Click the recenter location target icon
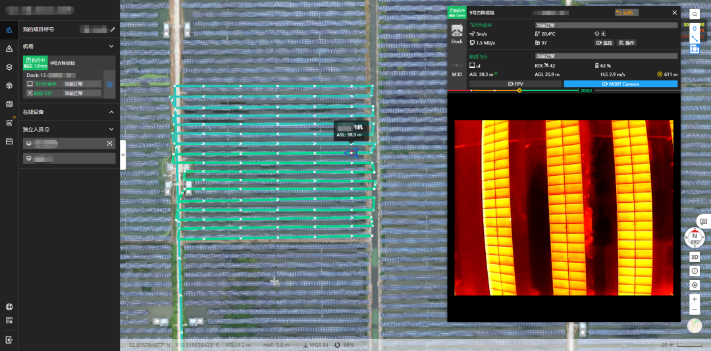This screenshot has width=711, height=351. (x=695, y=285)
